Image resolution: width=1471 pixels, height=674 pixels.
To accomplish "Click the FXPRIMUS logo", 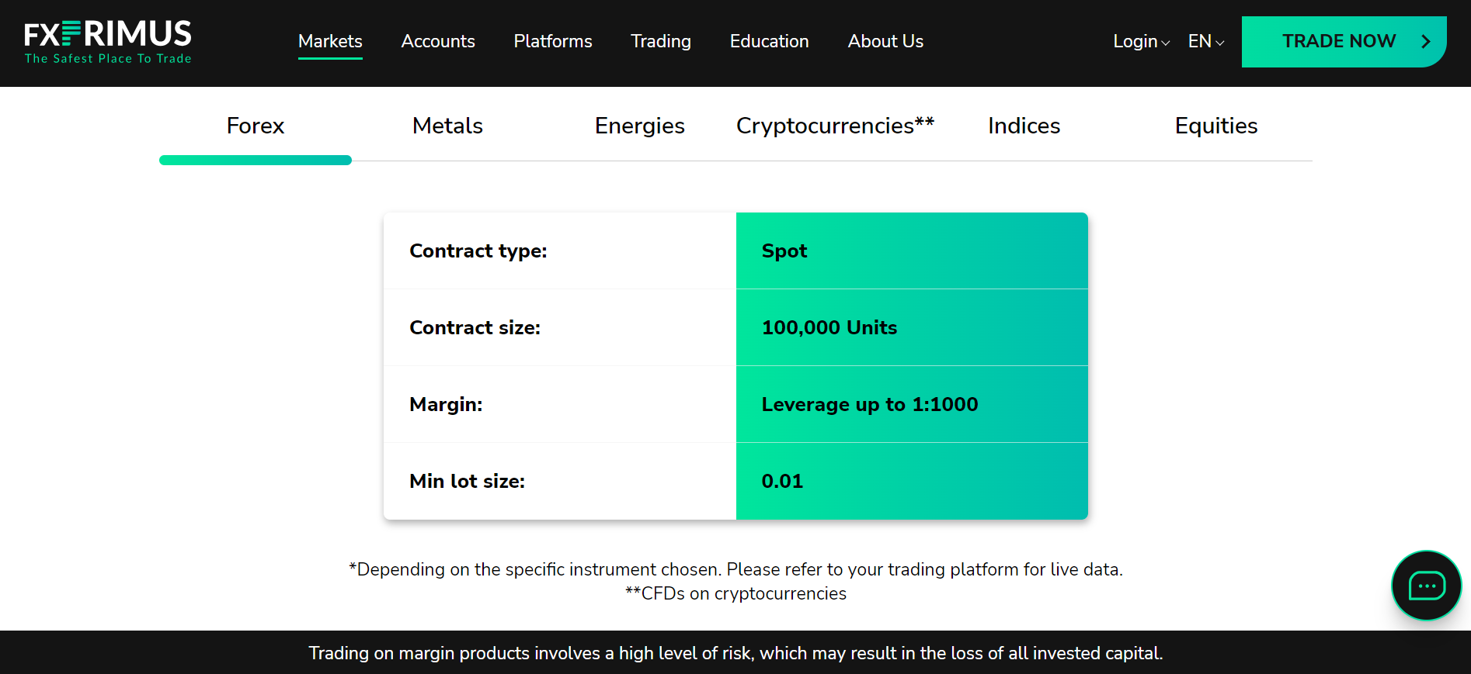I will tap(108, 41).
